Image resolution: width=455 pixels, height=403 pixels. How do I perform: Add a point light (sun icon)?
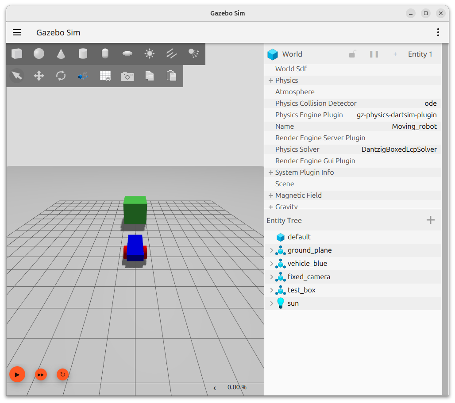point(150,54)
